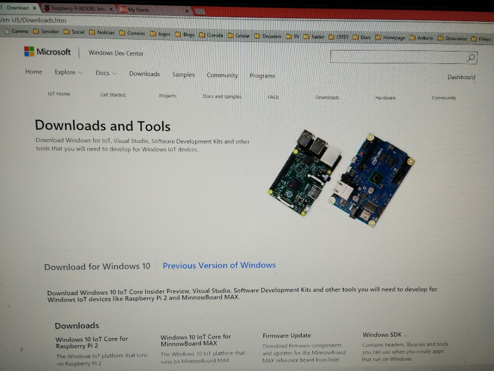Open the Firmware Update download
This screenshot has width=494, height=371.
click(x=287, y=335)
